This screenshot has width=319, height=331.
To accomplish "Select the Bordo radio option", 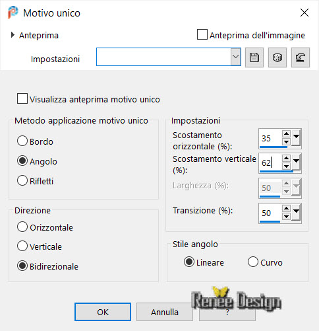I will click(22, 141).
